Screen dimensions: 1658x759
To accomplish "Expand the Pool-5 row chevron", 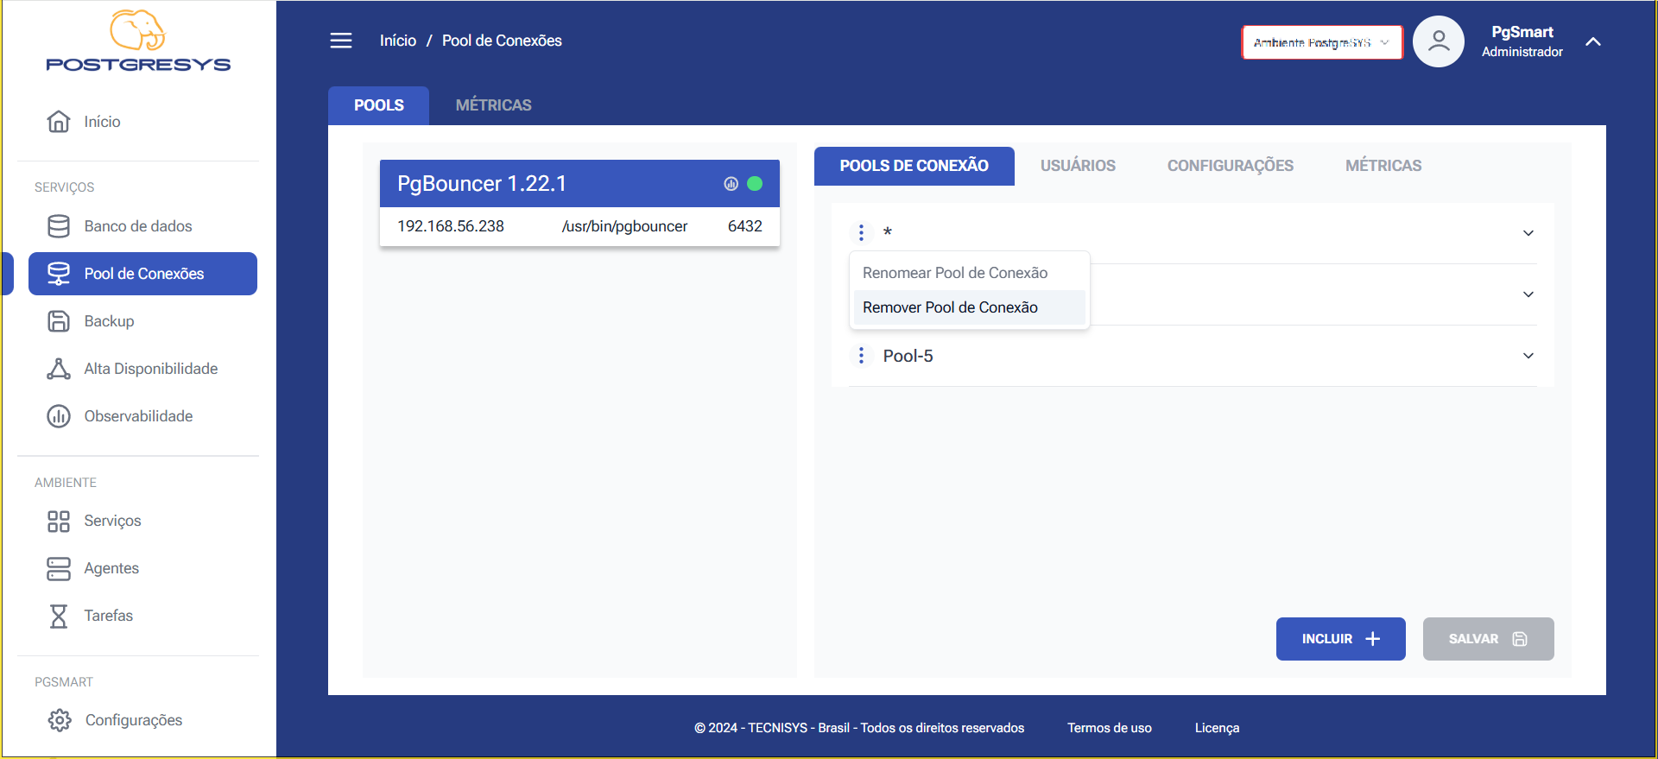I will click(1528, 356).
